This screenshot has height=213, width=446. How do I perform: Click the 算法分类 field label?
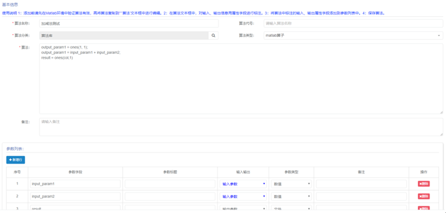coord(22,35)
